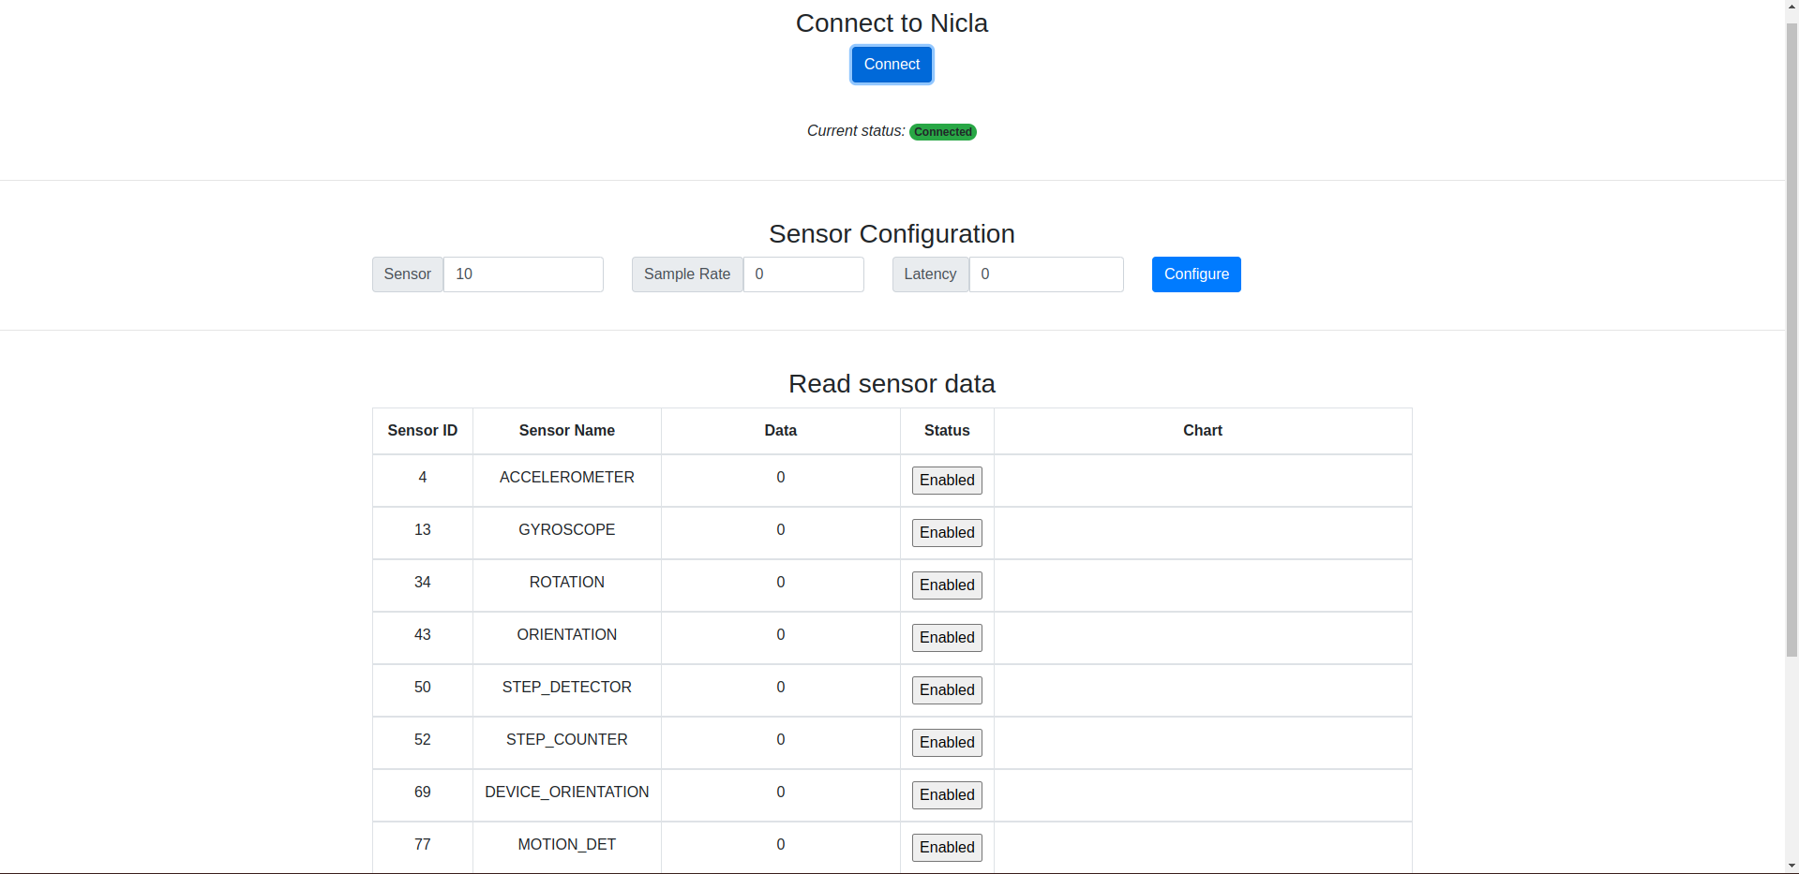
Task: Toggle STEP_DETECTOR Enabled button
Action: (x=947, y=690)
